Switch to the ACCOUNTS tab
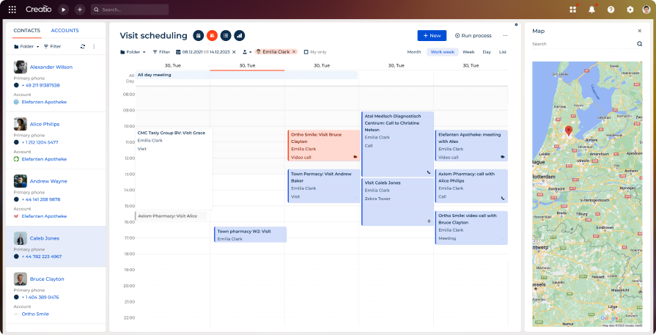This screenshot has height=335, width=656. [65, 31]
